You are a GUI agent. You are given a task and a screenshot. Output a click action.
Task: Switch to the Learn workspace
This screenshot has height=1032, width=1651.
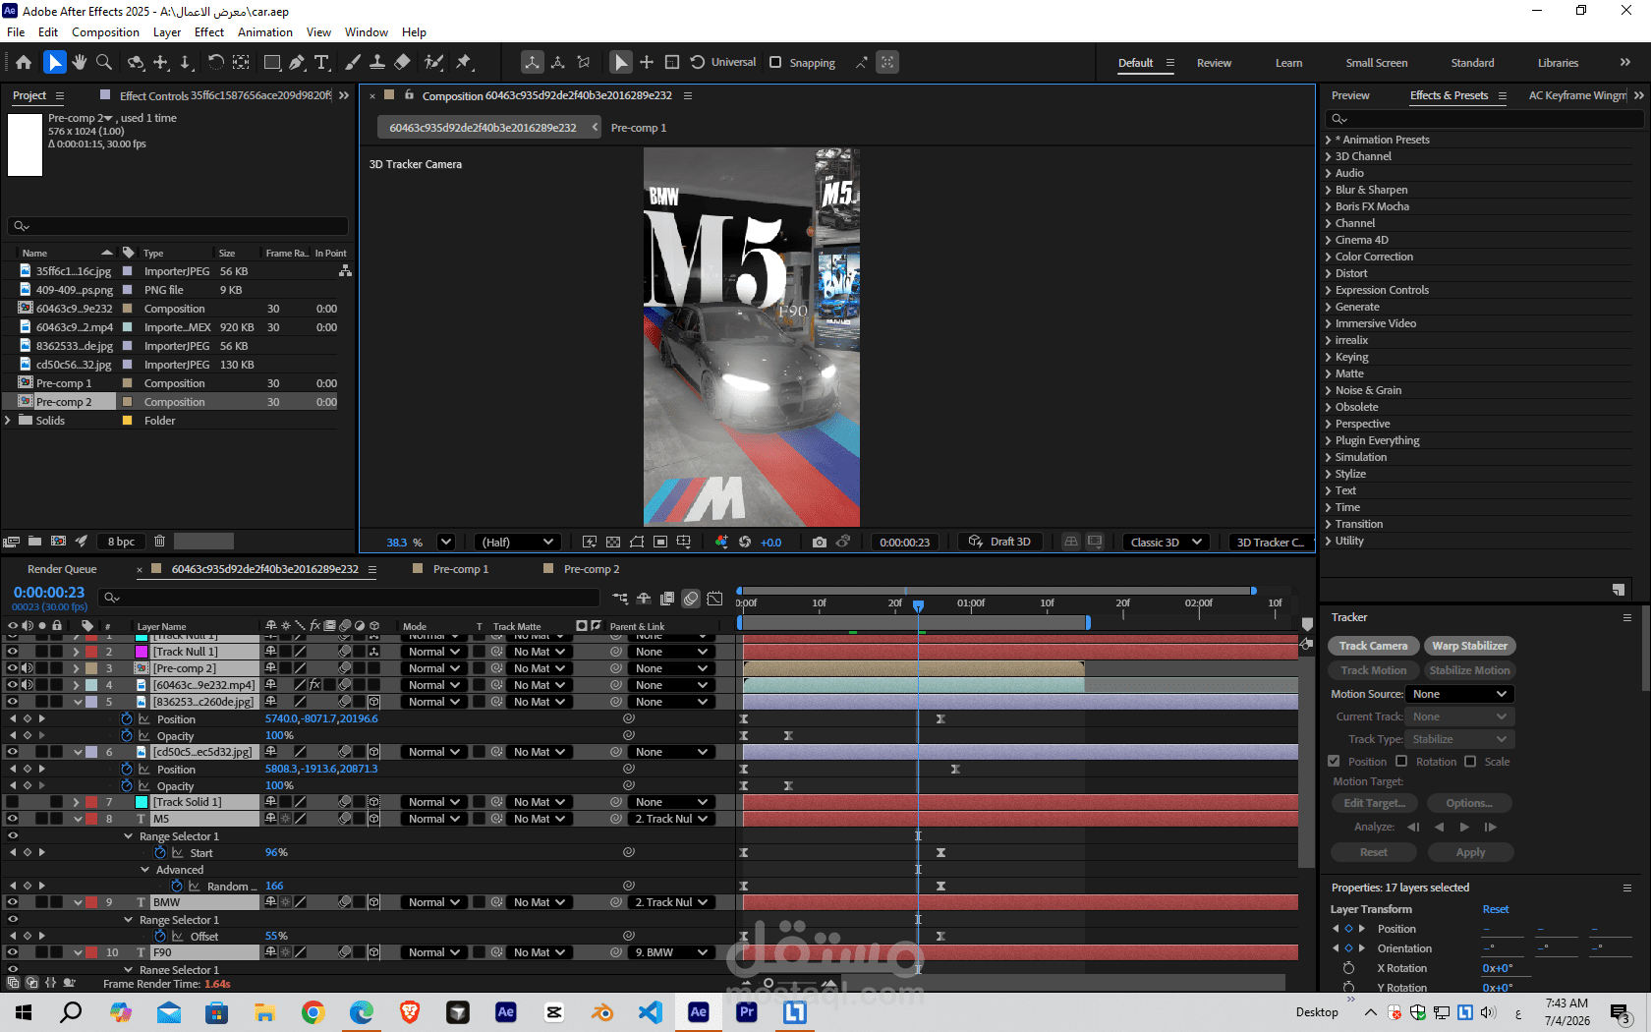pyautogui.click(x=1288, y=63)
